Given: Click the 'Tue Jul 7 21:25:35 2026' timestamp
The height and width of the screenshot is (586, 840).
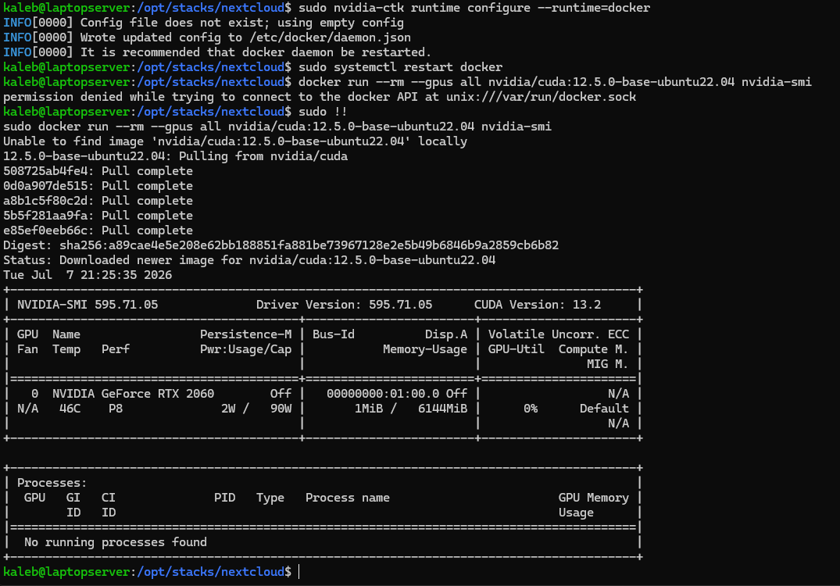Looking at the screenshot, I should (88, 275).
